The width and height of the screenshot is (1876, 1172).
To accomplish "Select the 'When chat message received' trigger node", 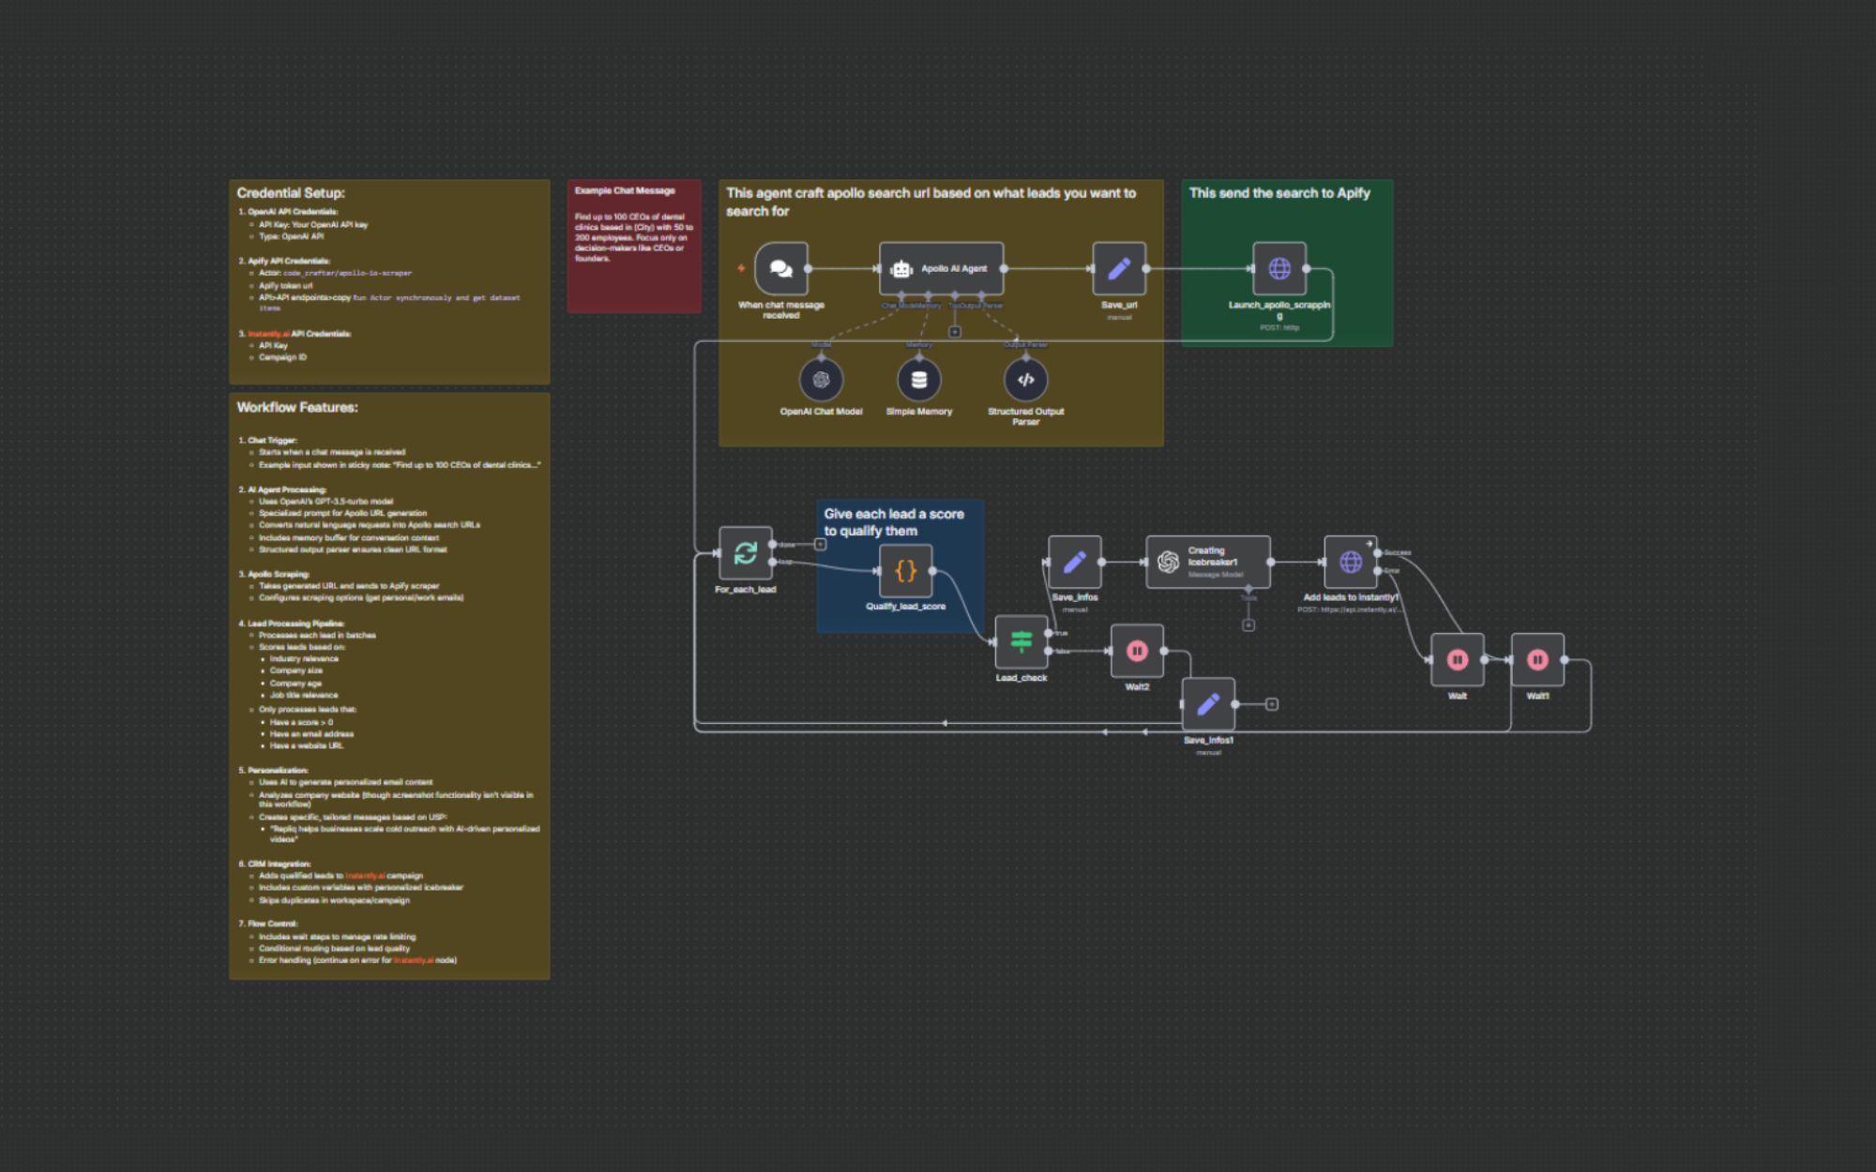I will tap(780, 268).
